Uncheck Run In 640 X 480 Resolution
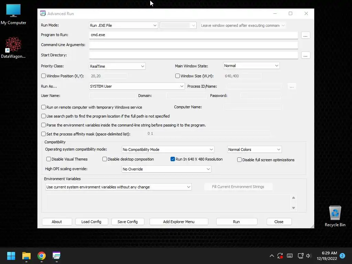This screenshot has height=264, width=352. point(173,159)
